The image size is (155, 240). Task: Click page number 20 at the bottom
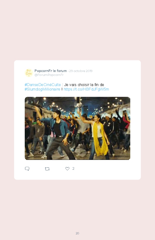[77, 233]
